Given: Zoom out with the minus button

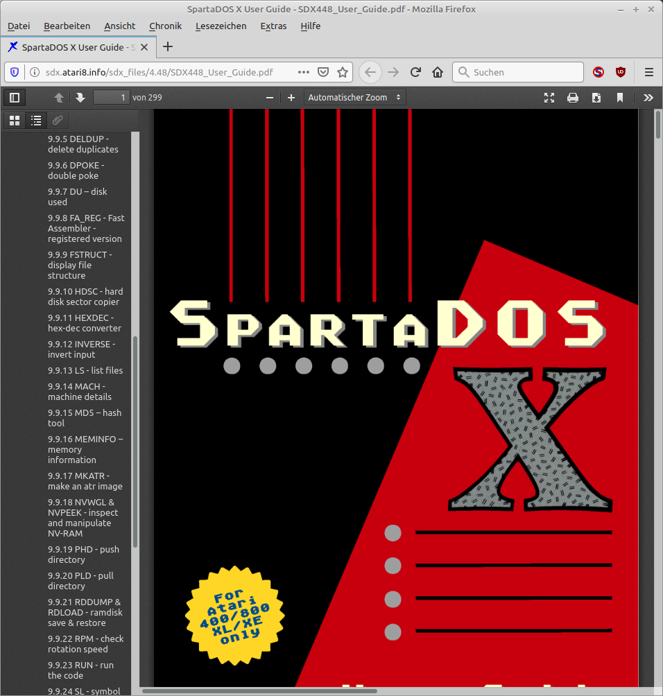Looking at the screenshot, I should click(x=270, y=98).
